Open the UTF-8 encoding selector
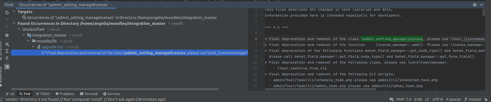Image resolution: width=491 pixels, height=102 pixels. pyautogui.click(x=438, y=99)
